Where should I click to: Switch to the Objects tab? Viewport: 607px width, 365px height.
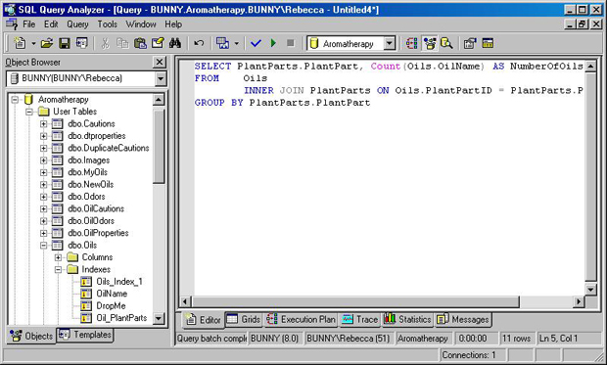click(x=31, y=336)
